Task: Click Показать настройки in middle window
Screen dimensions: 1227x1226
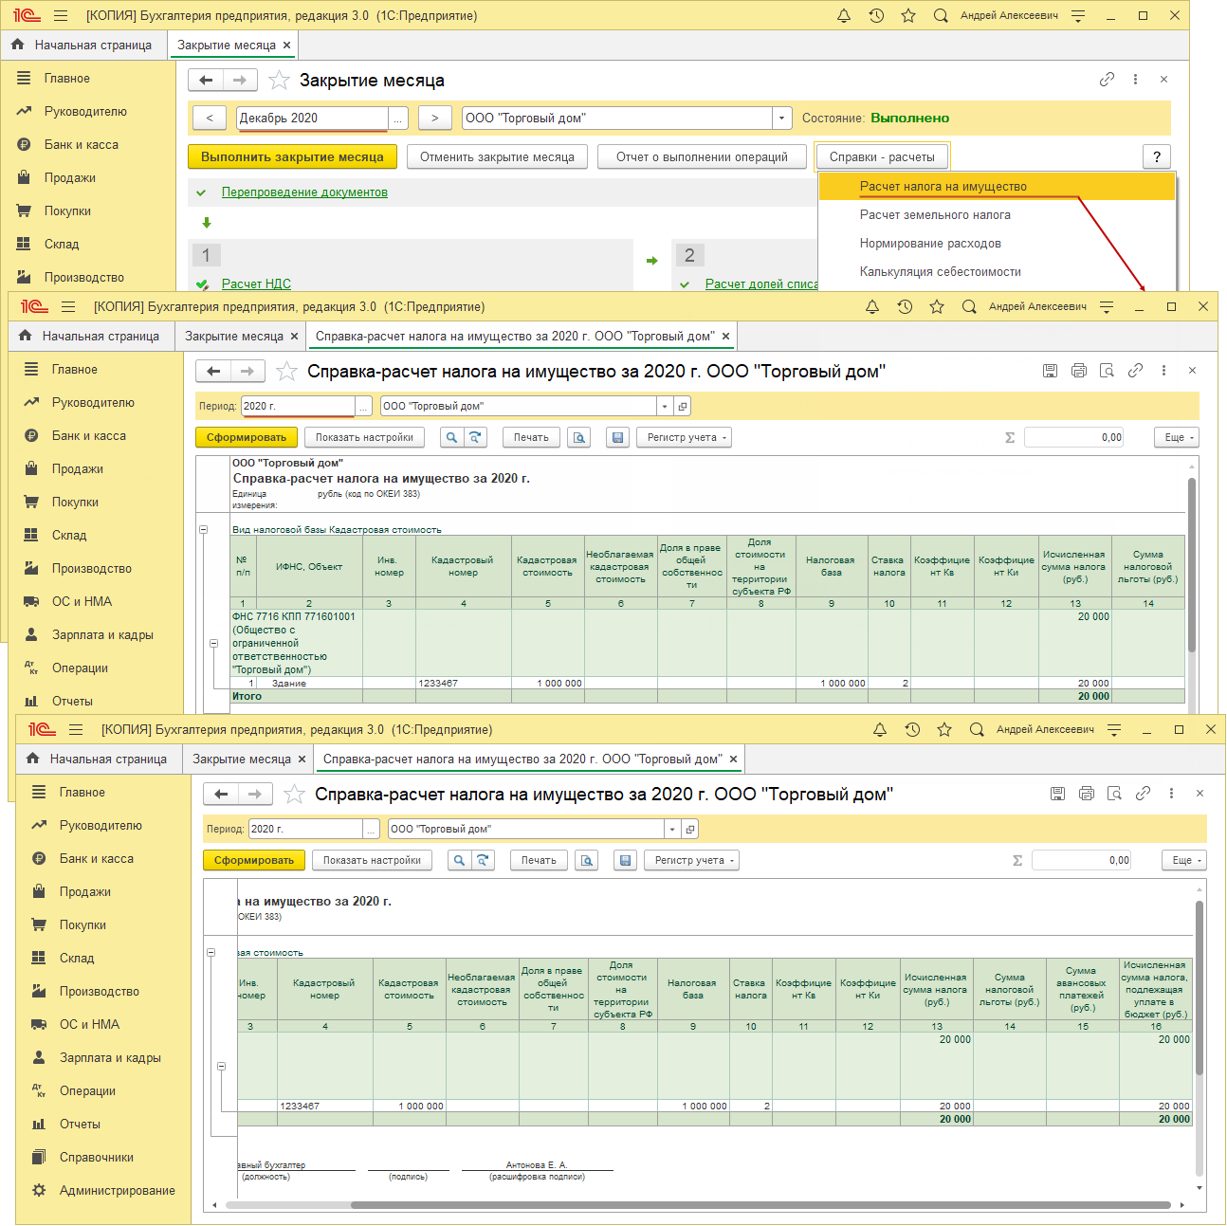Action: (364, 438)
